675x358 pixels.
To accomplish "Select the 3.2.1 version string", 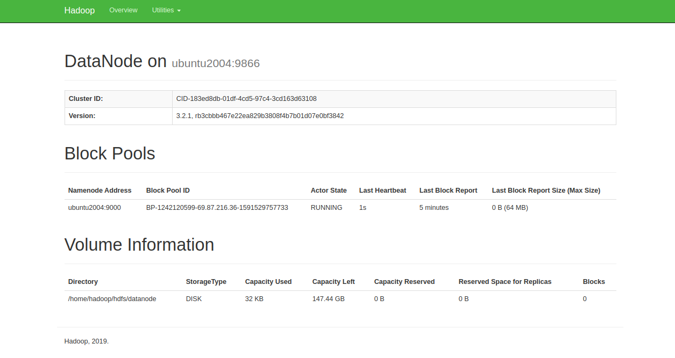I will tap(260, 116).
